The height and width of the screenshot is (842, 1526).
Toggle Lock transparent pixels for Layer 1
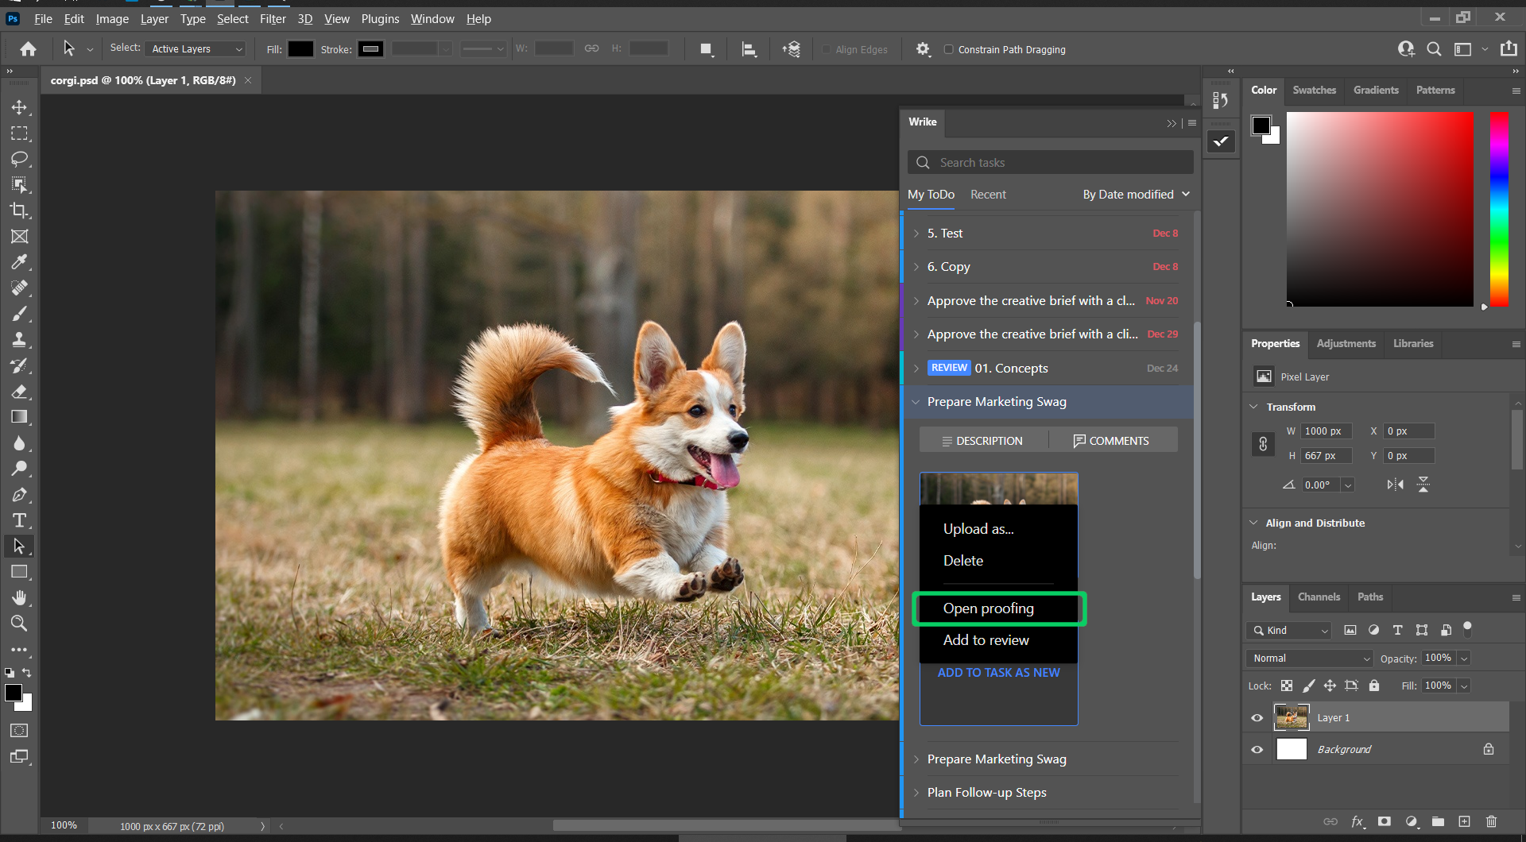(x=1287, y=686)
